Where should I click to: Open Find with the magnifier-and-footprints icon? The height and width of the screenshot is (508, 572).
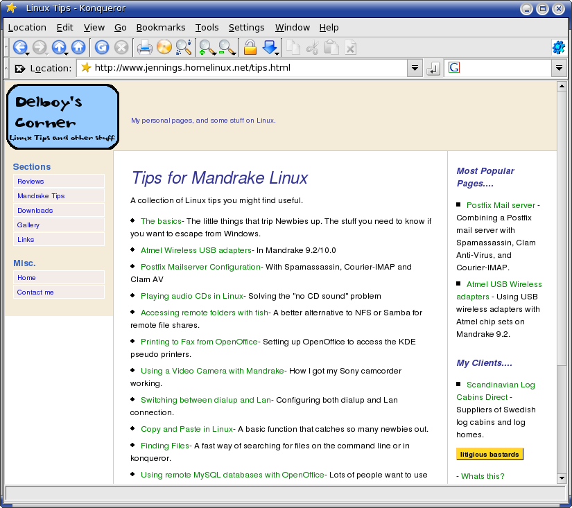click(184, 47)
